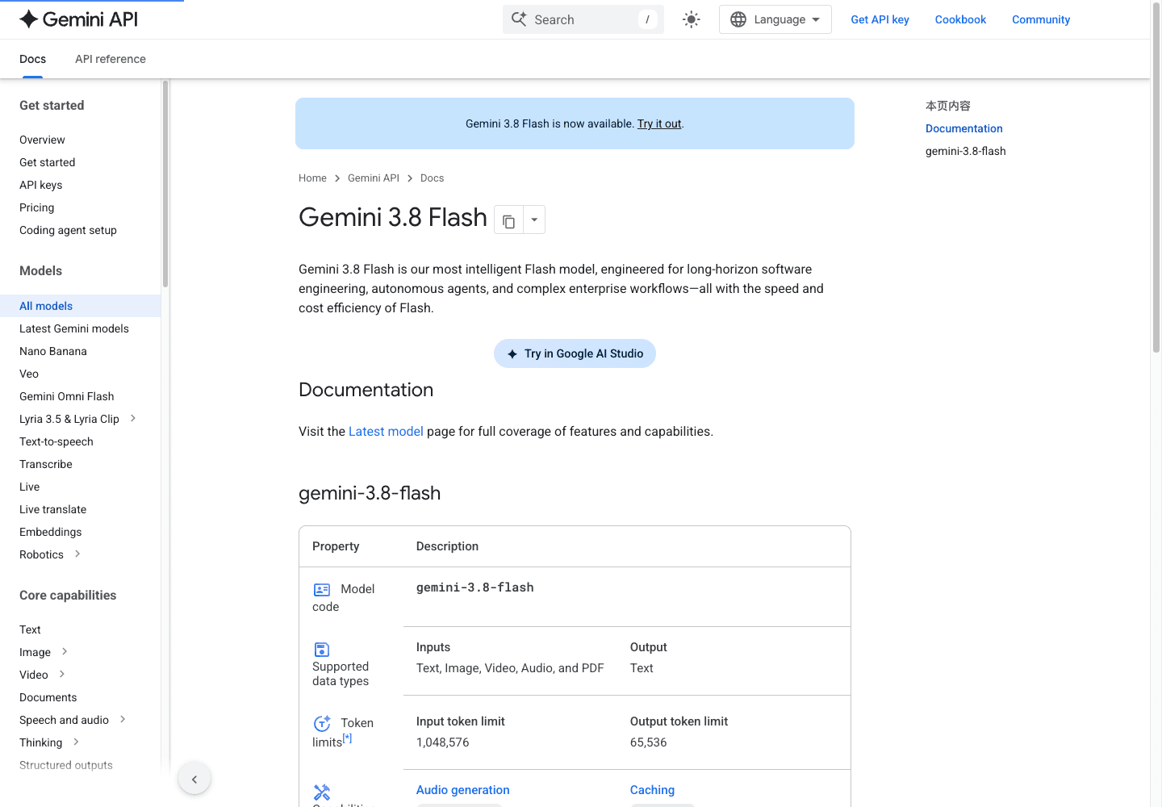Switch to the Docs tab
Viewport: 1162px width, 807px height.
[32, 59]
